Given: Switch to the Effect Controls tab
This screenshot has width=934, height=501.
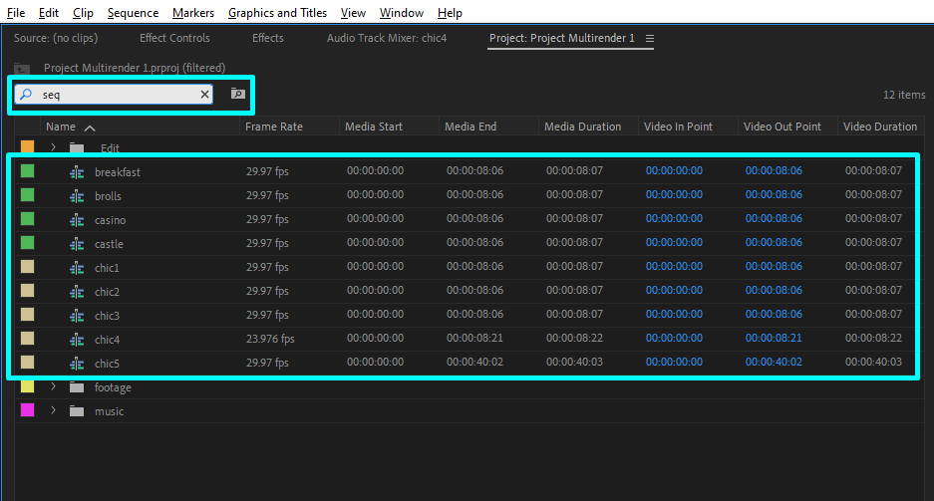Looking at the screenshot, I should coord(174,38).
